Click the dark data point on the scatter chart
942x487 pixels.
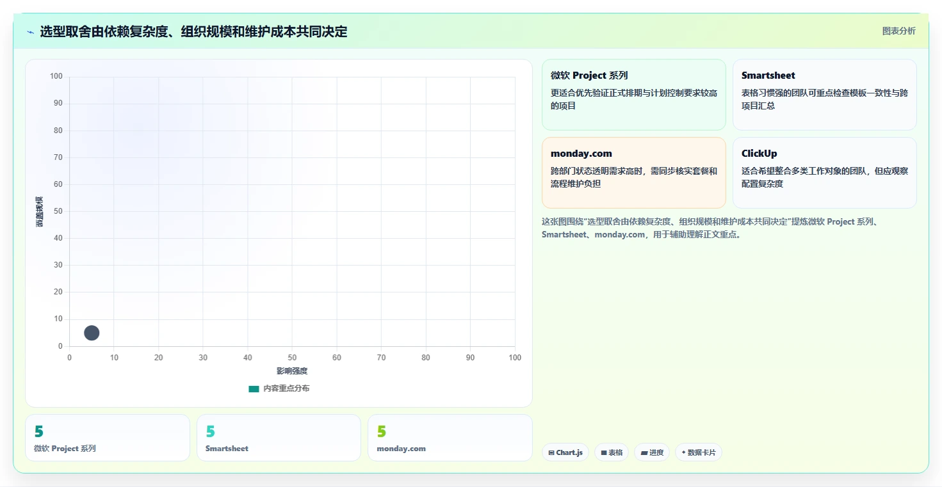[x=92, y=333]
